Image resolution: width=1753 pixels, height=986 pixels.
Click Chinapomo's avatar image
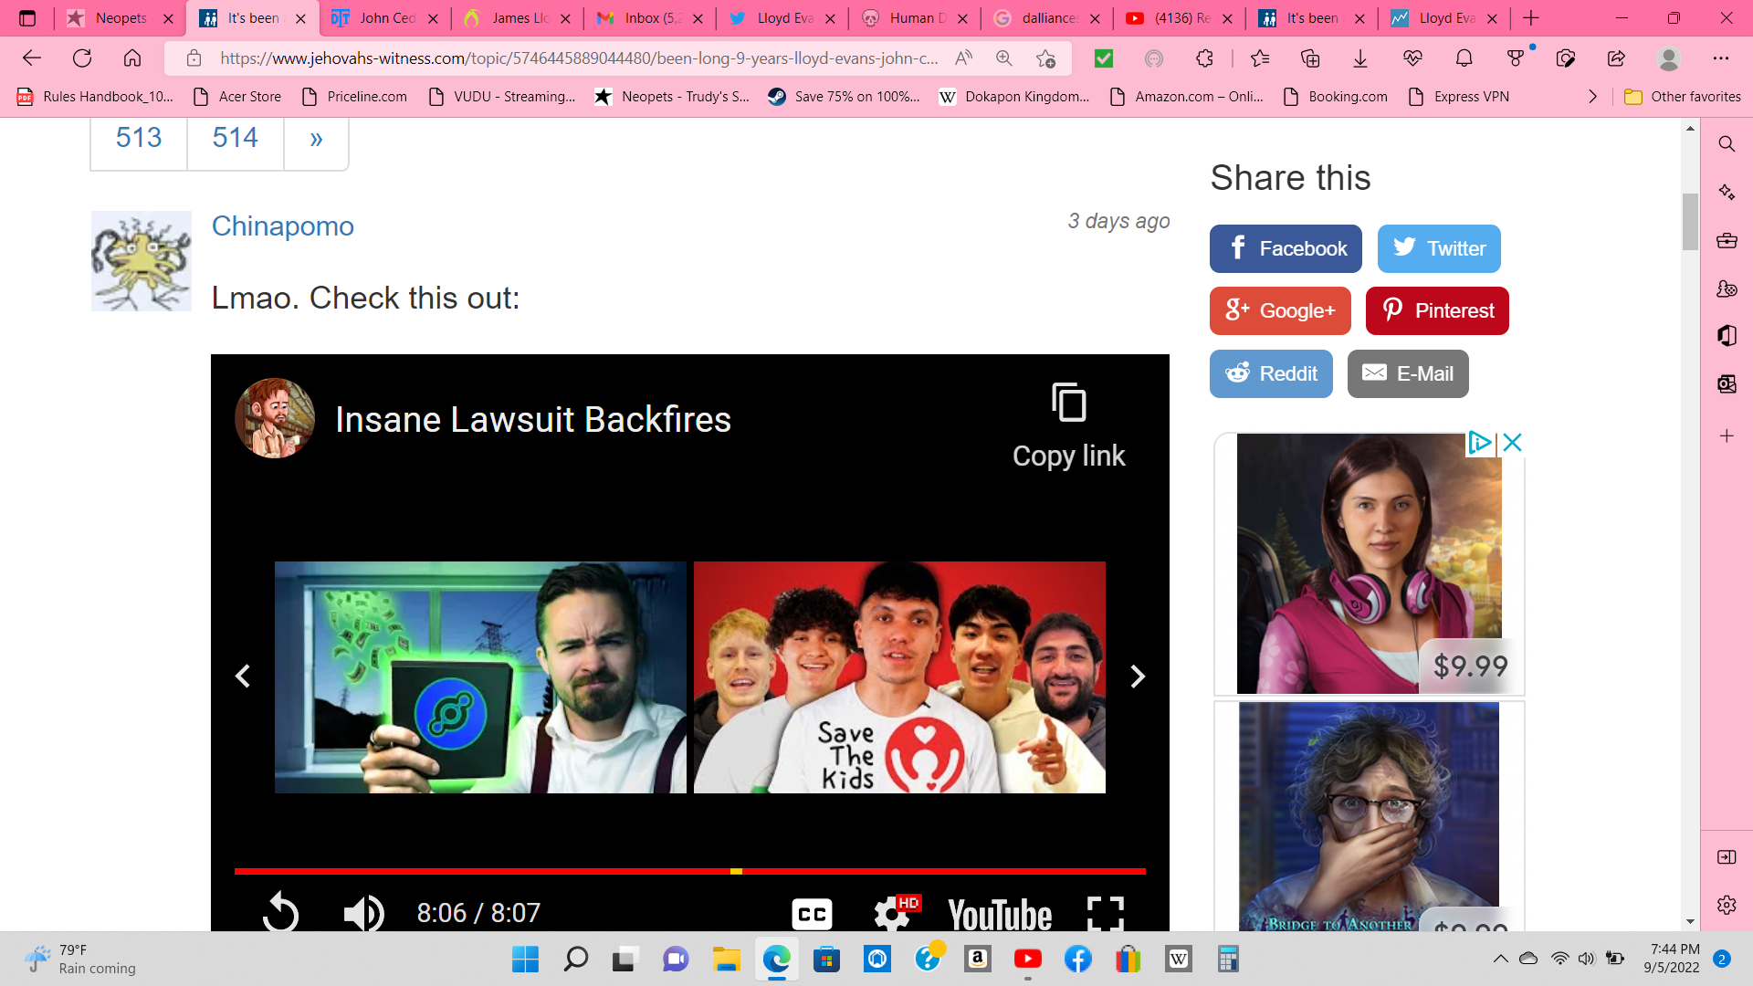[142, 261]
